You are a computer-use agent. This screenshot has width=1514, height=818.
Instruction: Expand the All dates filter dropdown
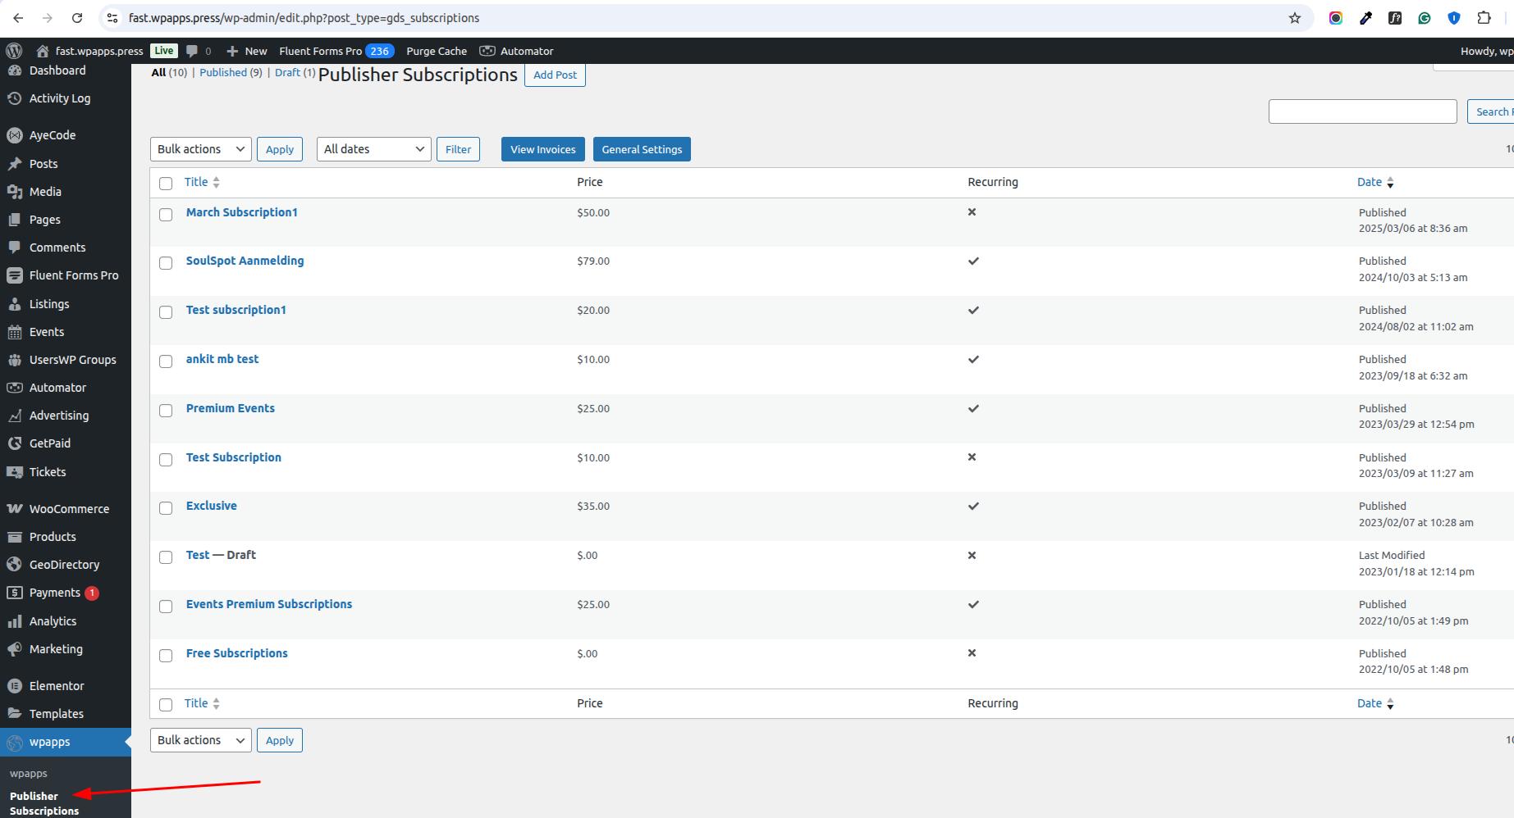[373, 149]
